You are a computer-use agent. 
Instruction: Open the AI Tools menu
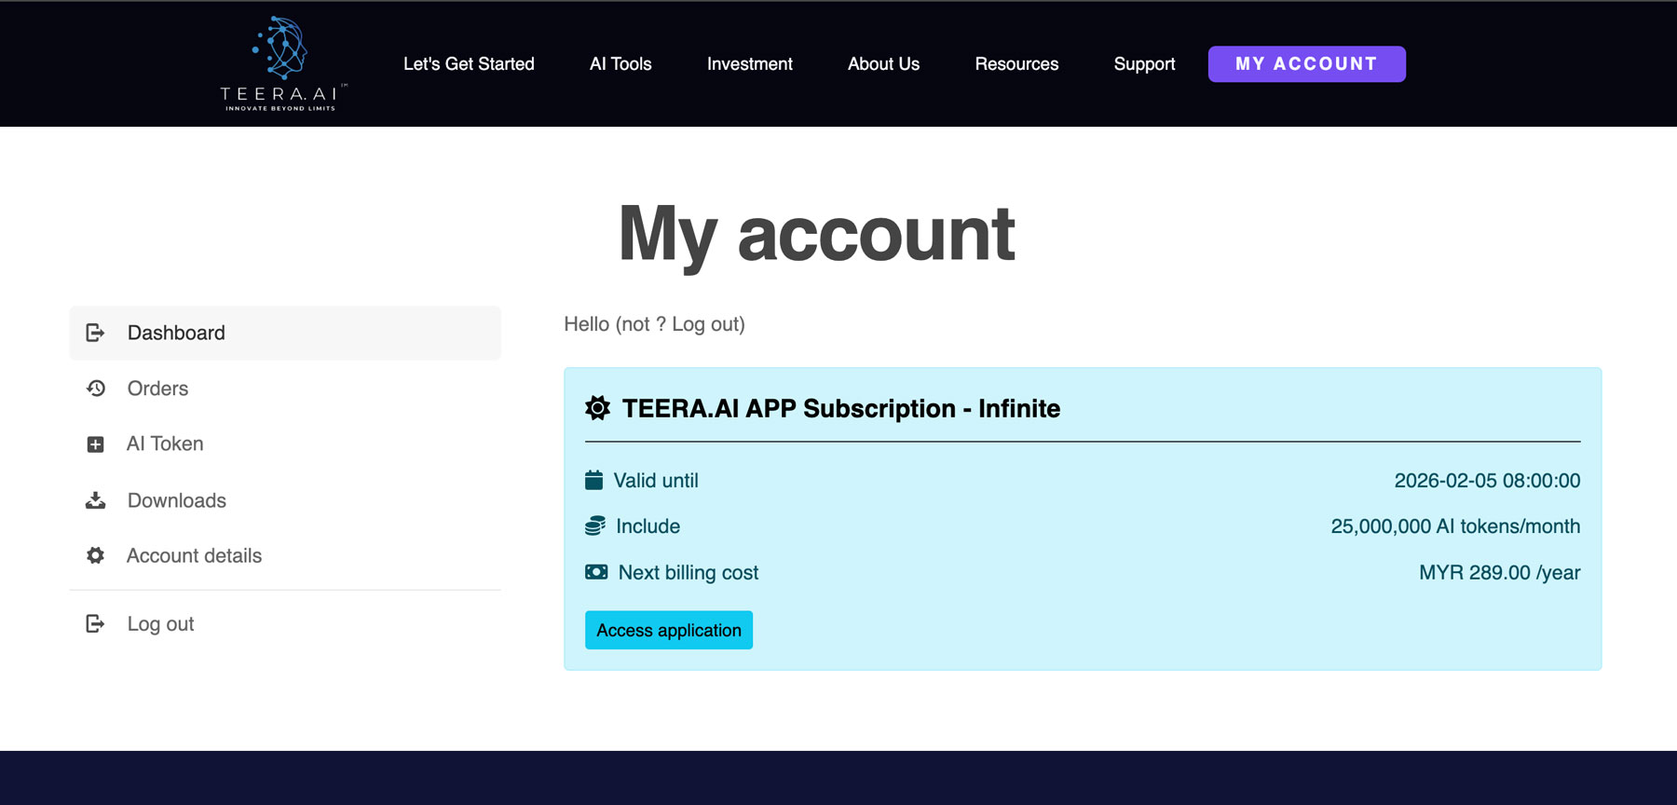(620, 64)
